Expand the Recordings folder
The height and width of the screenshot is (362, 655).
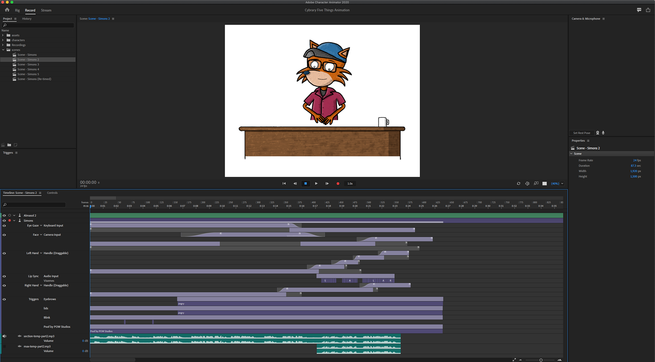click(x=3, y=45)
